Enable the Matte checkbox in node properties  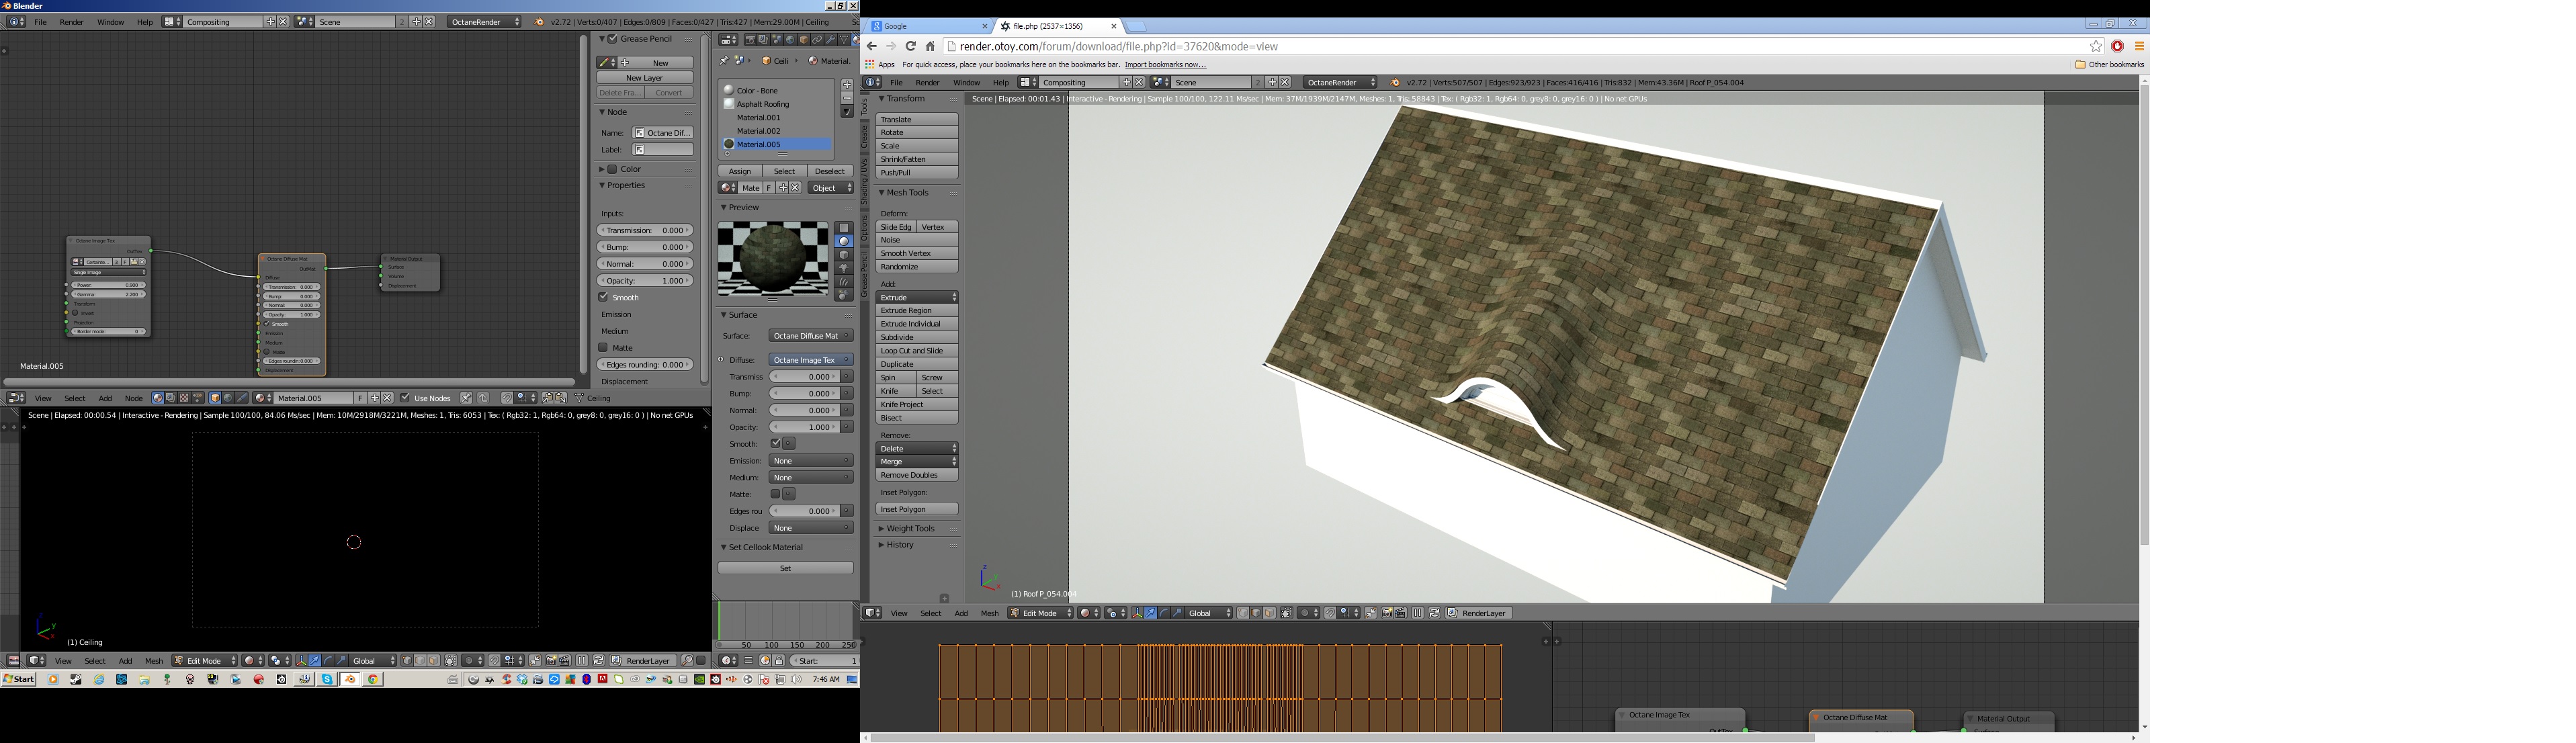coord(604,348)
